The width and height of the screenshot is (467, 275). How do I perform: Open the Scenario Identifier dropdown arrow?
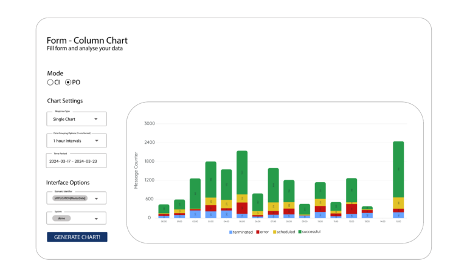97,199
